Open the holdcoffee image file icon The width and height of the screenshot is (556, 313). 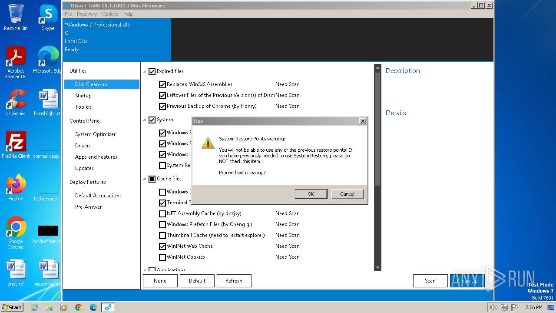point(48,233)
